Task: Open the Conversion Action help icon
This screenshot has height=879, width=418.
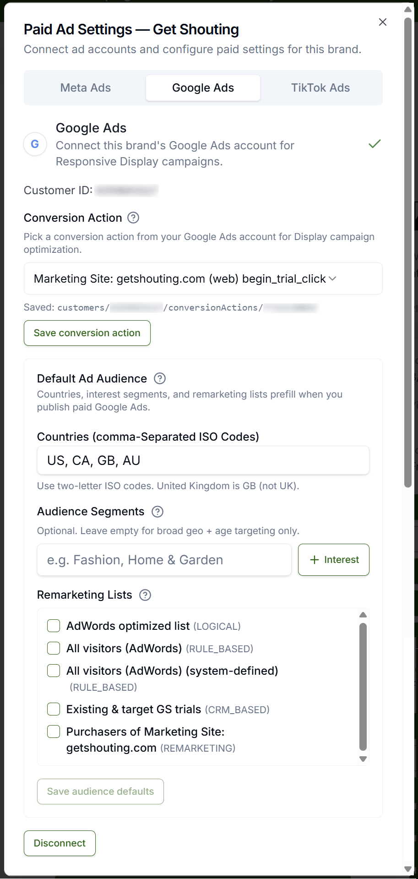Action: coord(133,218)
